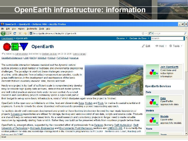This screenshot has height=141, width=188.
Task: Reload the page with the refresh icon
Action: (x=15, y=33)
